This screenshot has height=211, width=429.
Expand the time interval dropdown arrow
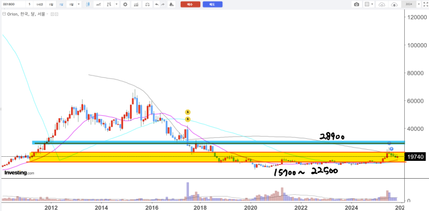pyautogui.click(x=79, y=5)
